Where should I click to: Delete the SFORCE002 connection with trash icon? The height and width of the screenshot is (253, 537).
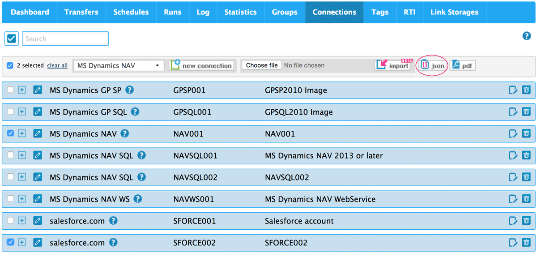[x=526, y=243]
